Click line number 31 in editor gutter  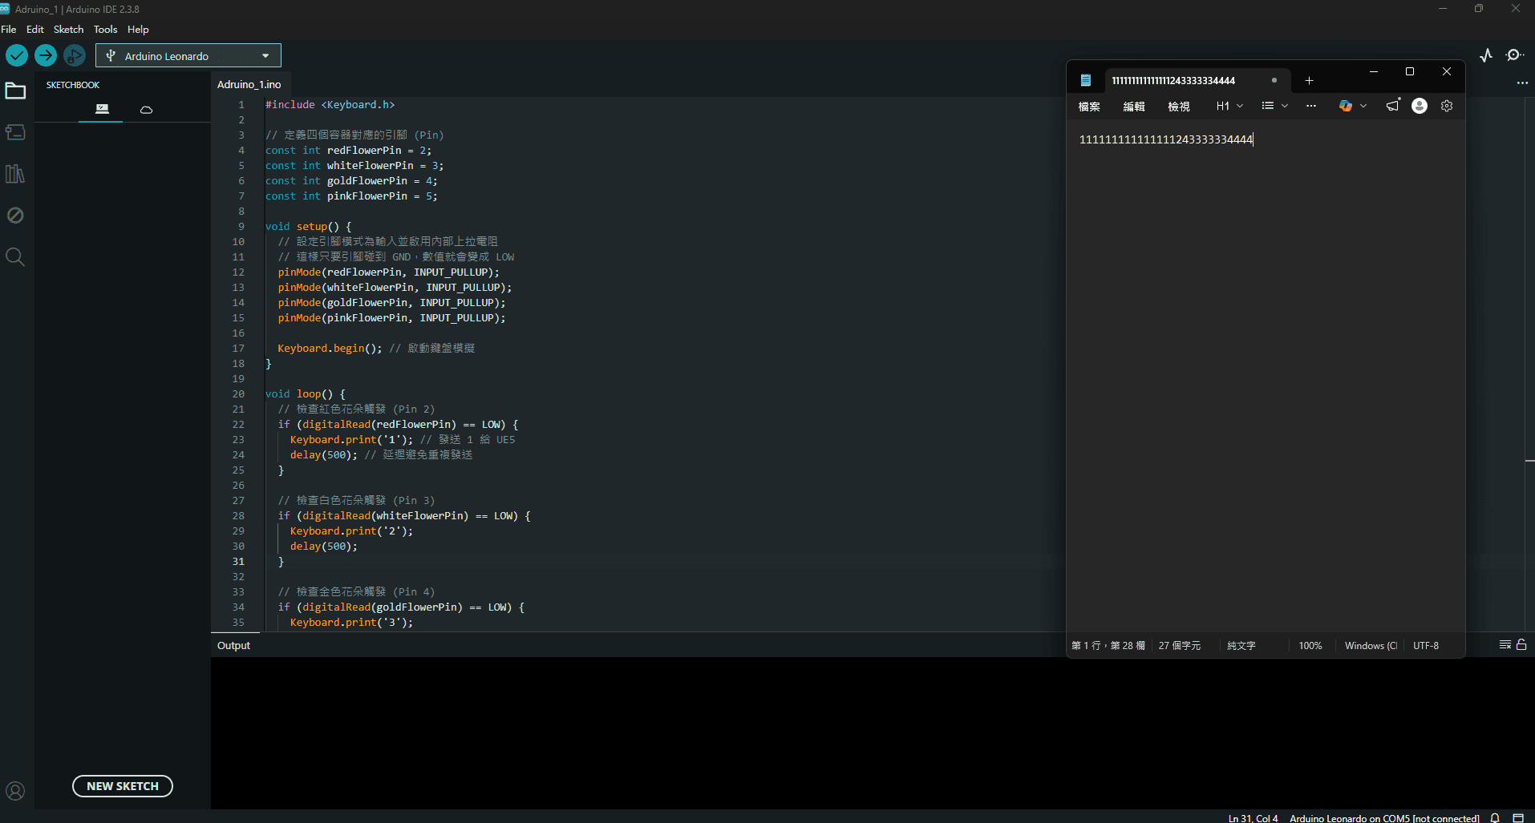coord(238,561)
